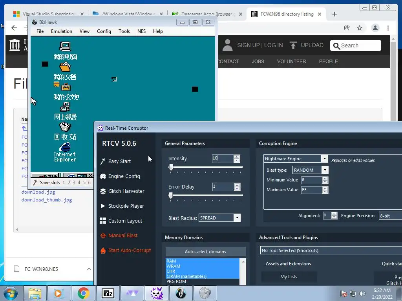This screenshot has width=402, height=301.
Task: Click the My Lists button
Action: click(x=289, y=277)
